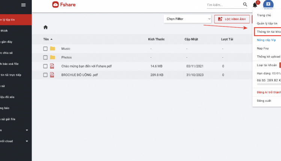281x161 pixels.
Task: Open the hamburger menu in sidebar
Action: pyautogui.click(x=23, y=5)
